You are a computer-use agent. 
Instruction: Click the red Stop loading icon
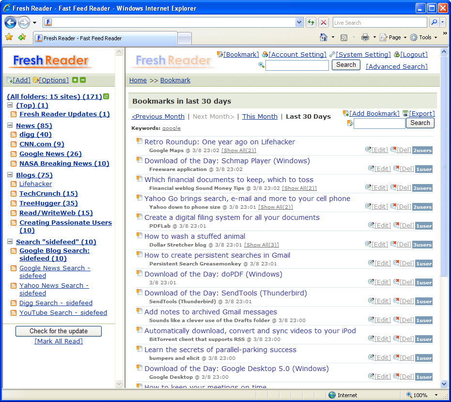click(324, 22)
